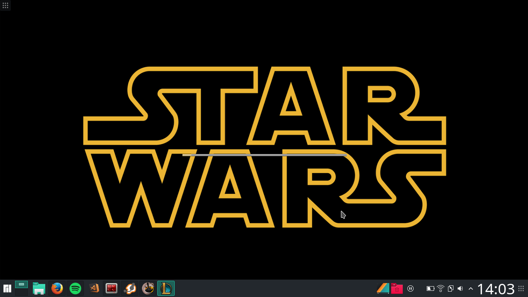The height and width of the screenshot is (297, 528).
Task: Open the battery status indicator
Action: click(430, 288)
